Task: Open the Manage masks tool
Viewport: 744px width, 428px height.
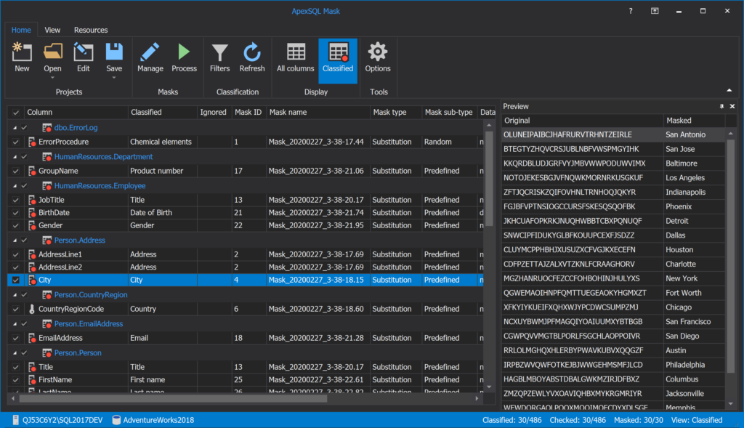Action: 150,57
